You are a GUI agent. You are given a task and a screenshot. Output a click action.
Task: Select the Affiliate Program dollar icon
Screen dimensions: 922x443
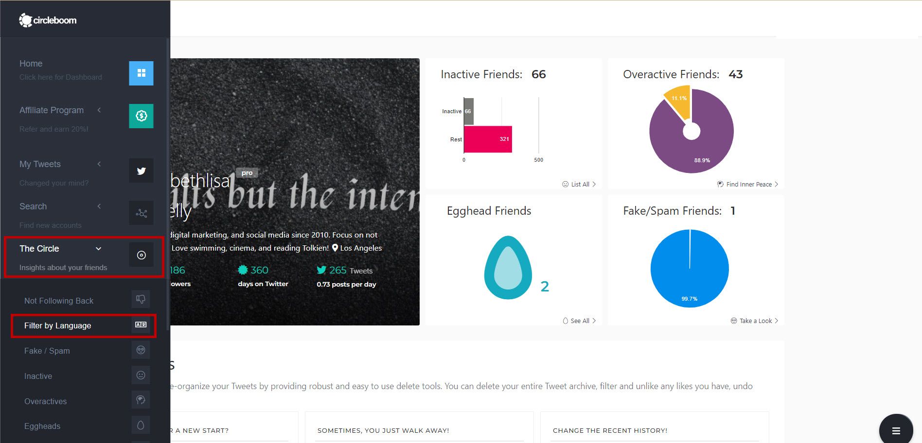pos(141,116)
